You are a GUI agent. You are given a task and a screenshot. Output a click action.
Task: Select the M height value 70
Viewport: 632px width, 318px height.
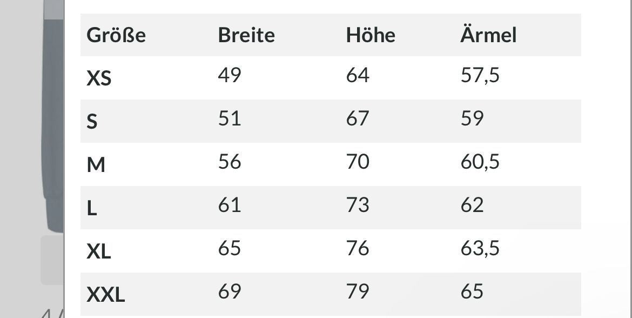pyautogui.click(x=358, y=161)
